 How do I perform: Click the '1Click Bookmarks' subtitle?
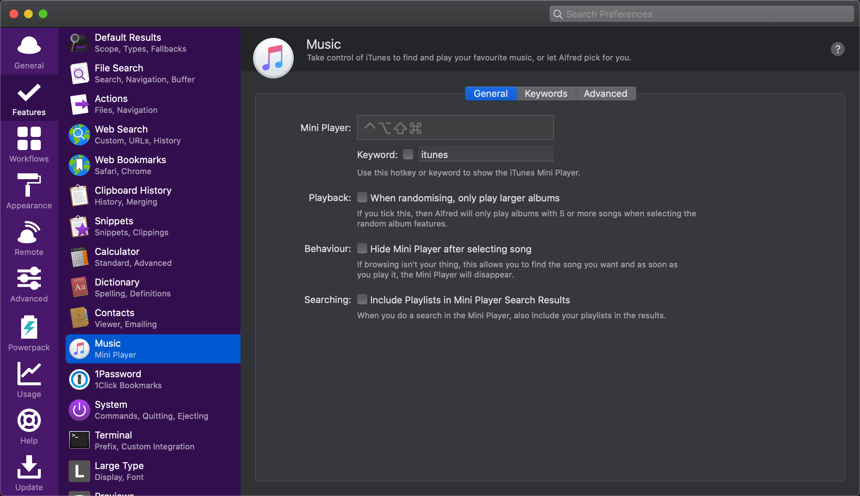pyautogui.click(x=128, y=385)
